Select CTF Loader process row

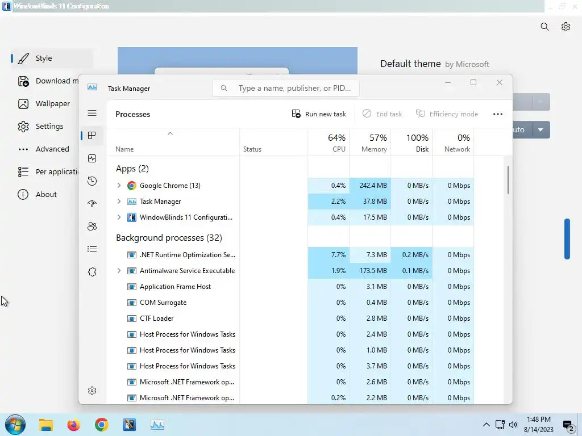(x=290, y=318)
